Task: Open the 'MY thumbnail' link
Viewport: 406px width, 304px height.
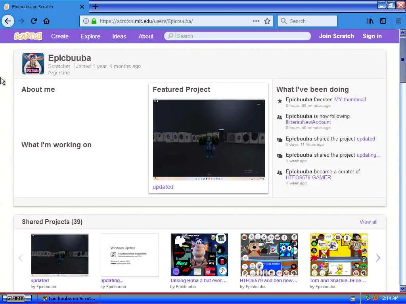Action: 350,99
